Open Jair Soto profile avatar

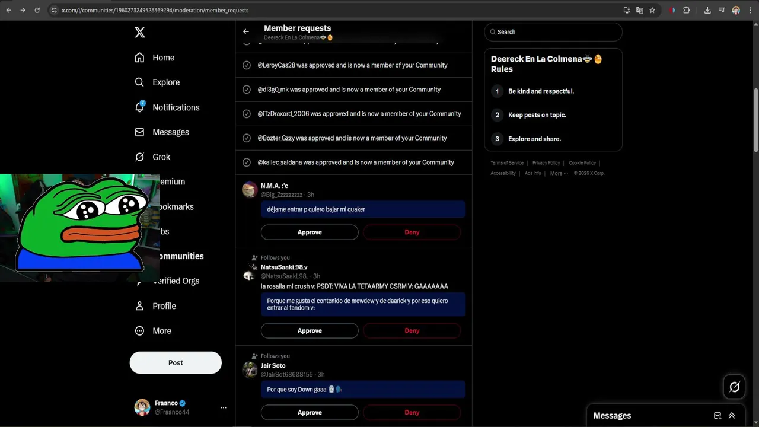click(x=250, y=370)
